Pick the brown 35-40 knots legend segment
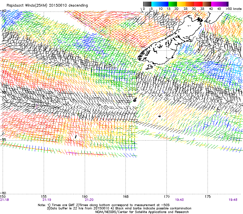 click(x=207, y=4)
